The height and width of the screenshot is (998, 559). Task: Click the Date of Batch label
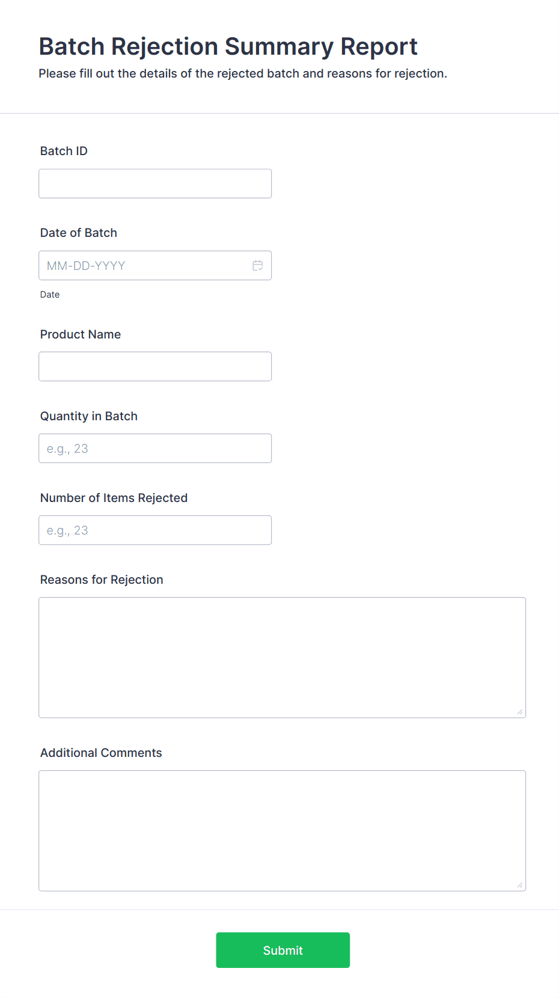coord(79,233)
